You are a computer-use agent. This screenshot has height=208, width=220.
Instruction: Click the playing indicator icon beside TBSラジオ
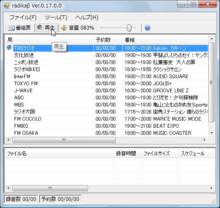pos(9,48)
